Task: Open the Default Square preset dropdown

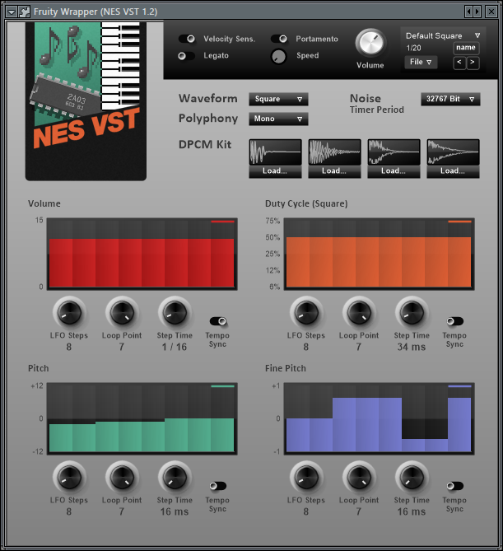Action: click(x=443, y=35)
